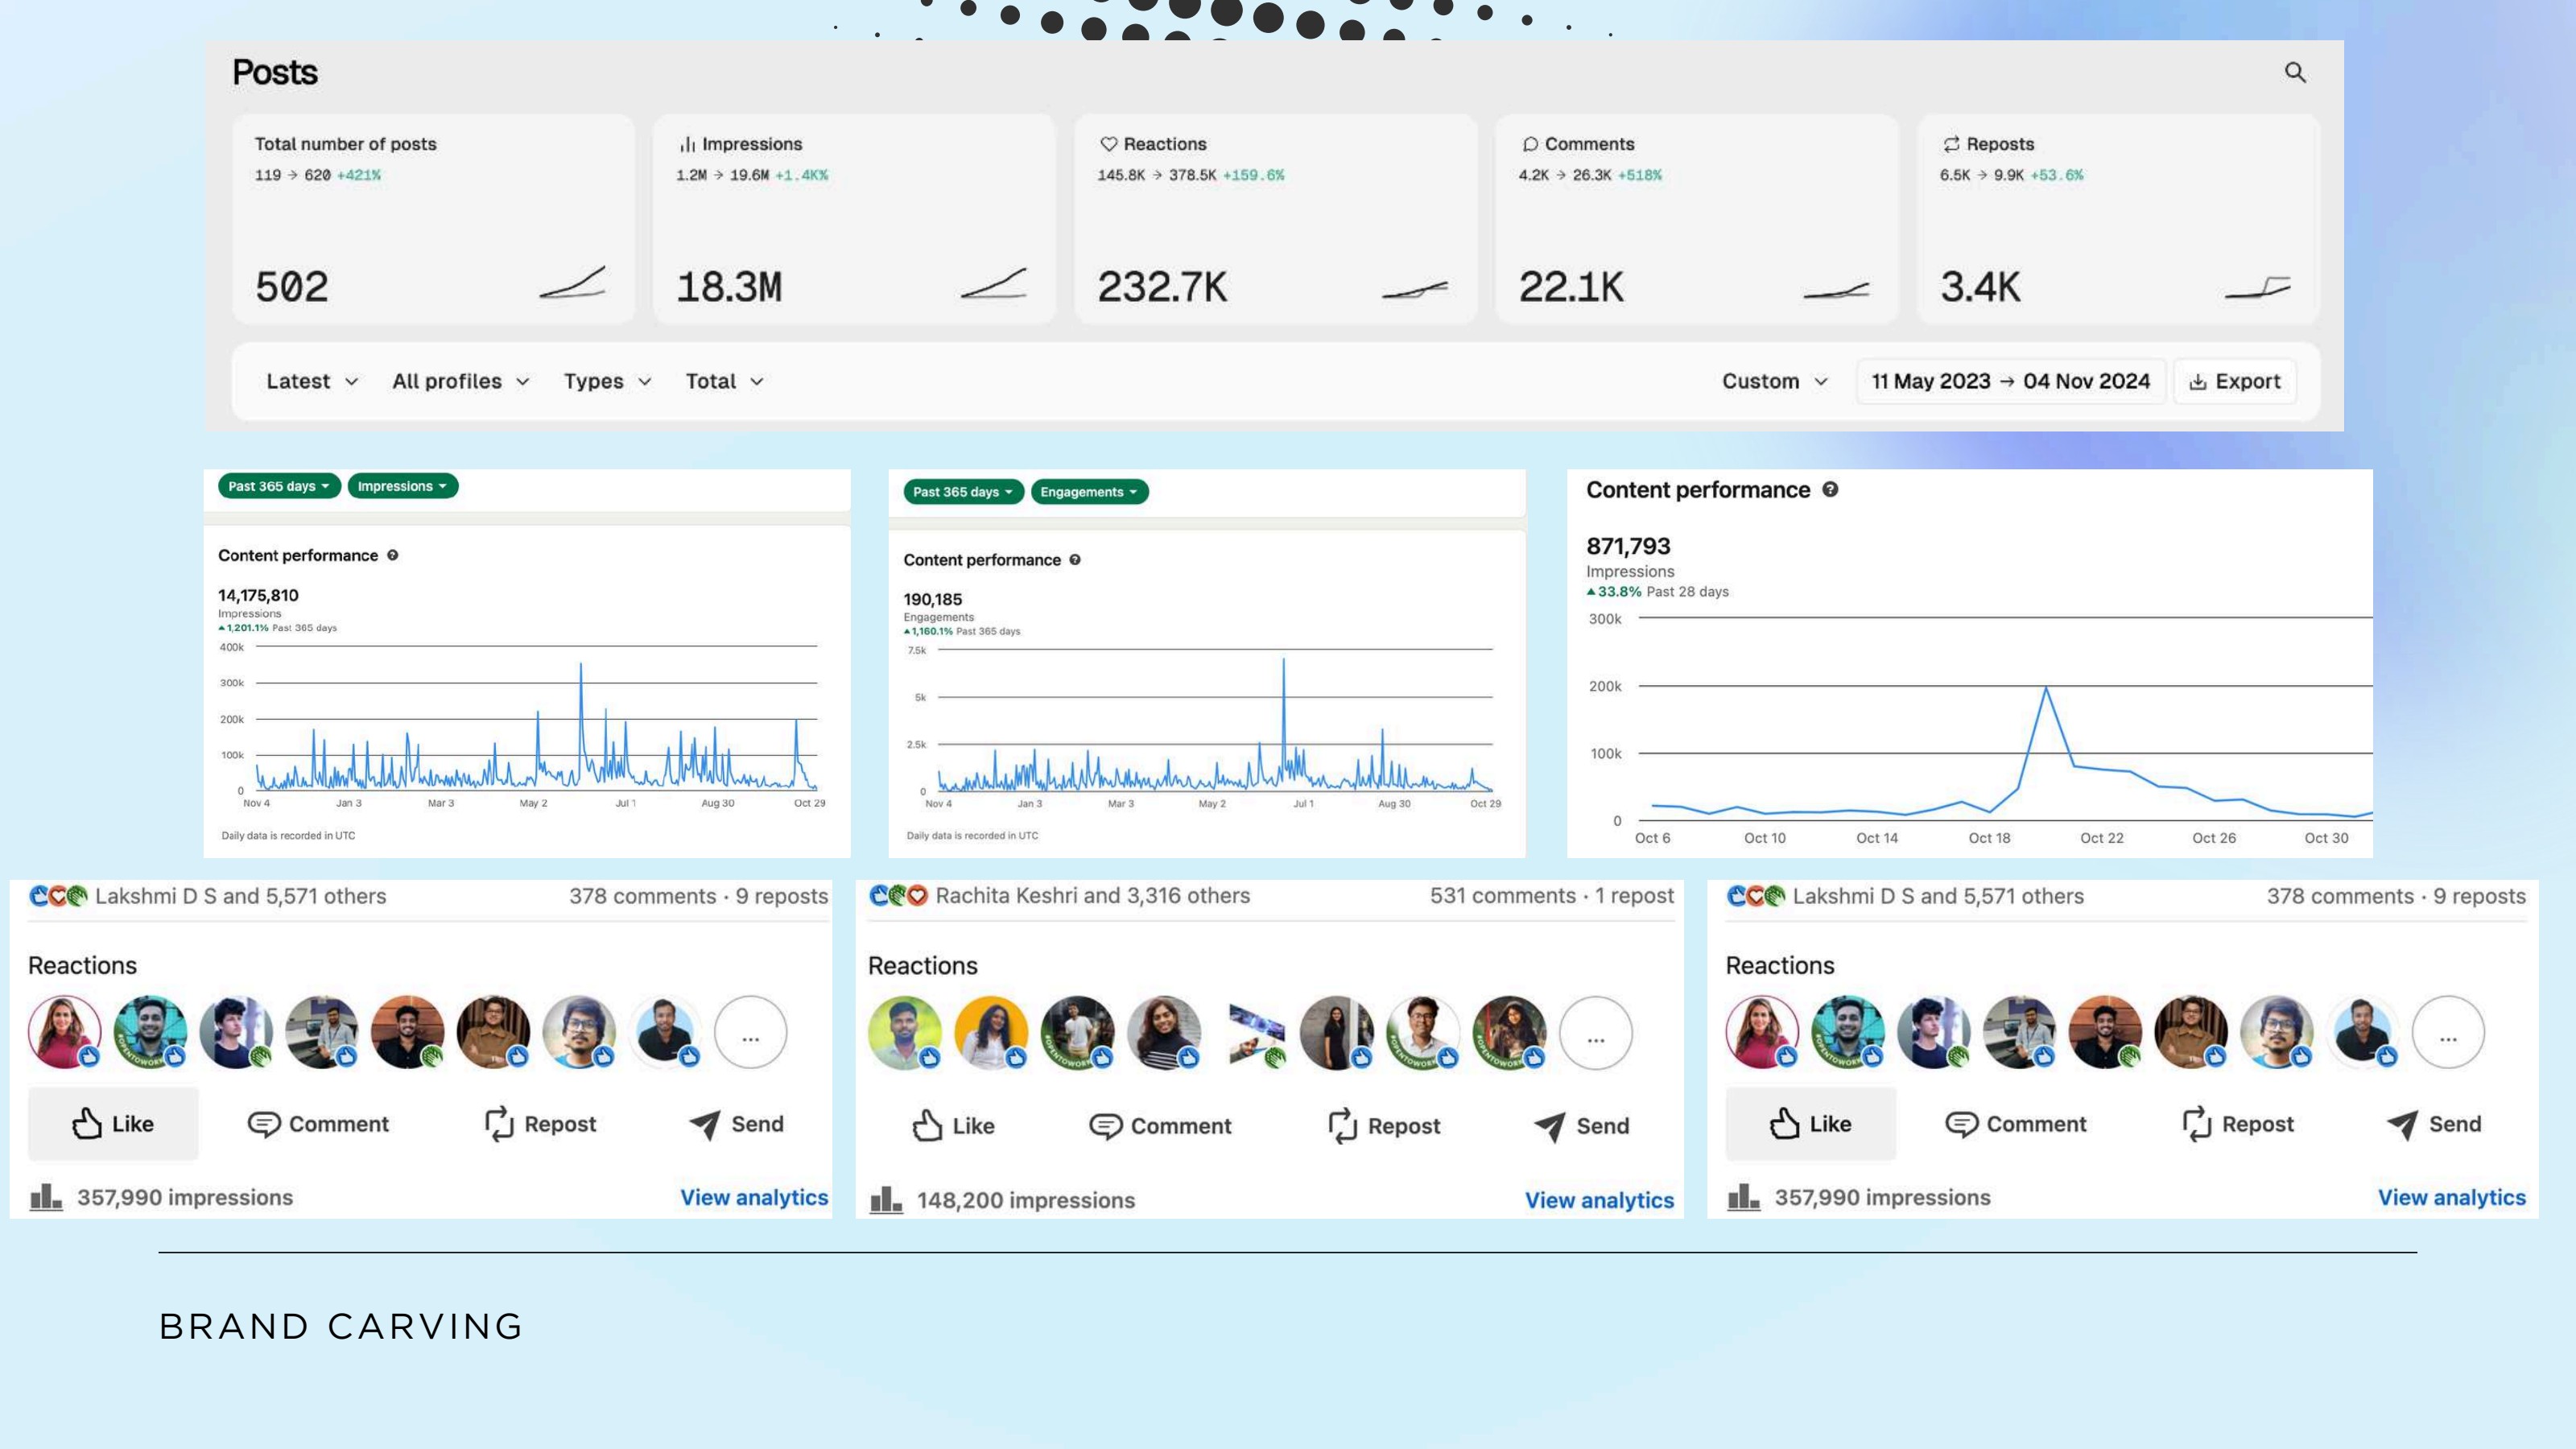Click the '14,175,810' impressions value
This screenshot has height=1449, width=2576.
point(258,595)
